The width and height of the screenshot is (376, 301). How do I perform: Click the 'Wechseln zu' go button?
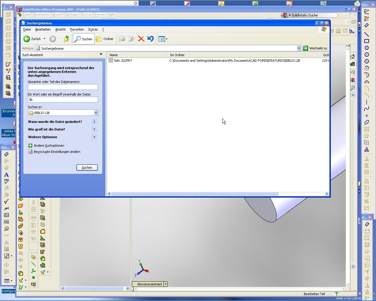(315, 48)
